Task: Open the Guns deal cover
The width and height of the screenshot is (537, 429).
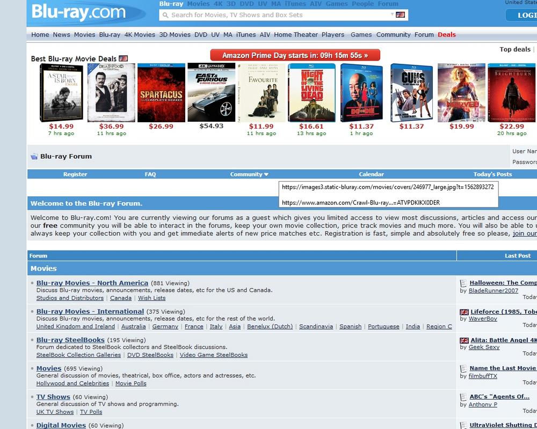Action: (411, 93)
